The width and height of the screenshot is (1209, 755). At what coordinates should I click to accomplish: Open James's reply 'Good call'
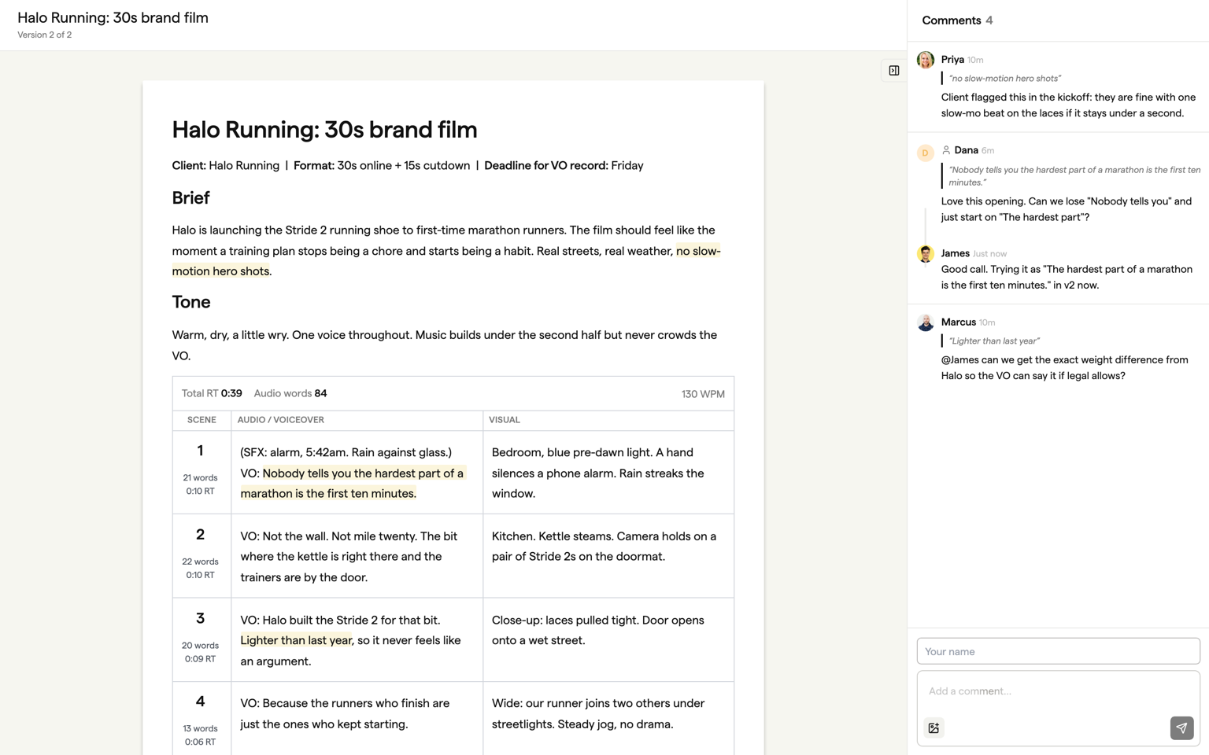click(x=1067, y=277)
